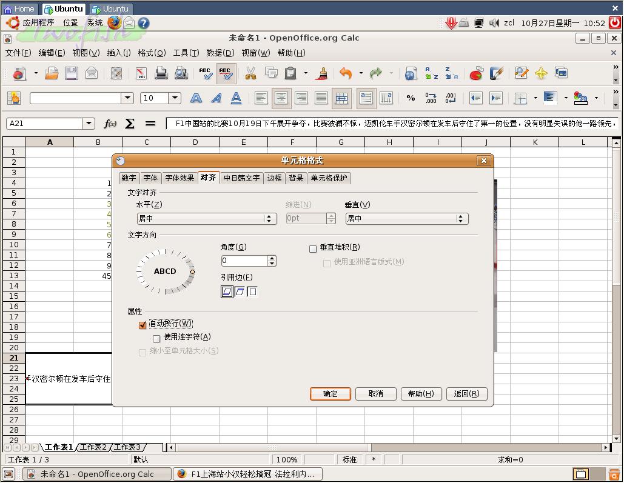624x483 pixels.
Task: Click the Cut scissors icon
Action: [250, 73]
